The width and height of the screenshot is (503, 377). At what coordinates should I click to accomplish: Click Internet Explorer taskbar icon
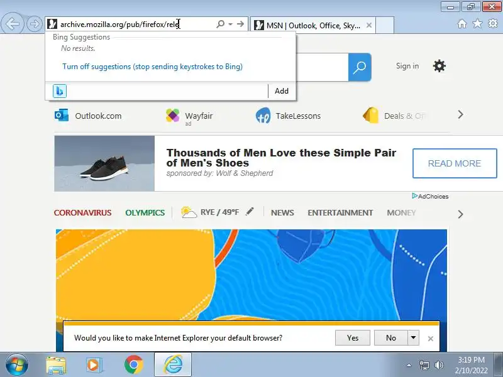(173, 365)
